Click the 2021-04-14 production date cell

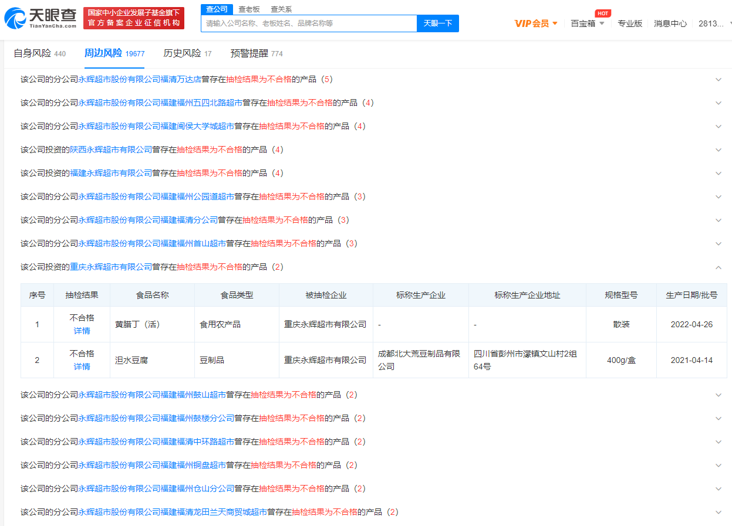tap(691, 360)
